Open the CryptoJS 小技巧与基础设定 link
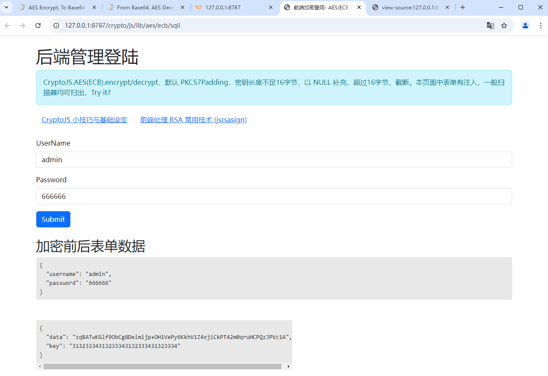The height and width of the screenshot is (376, 548). coord(84,120)
